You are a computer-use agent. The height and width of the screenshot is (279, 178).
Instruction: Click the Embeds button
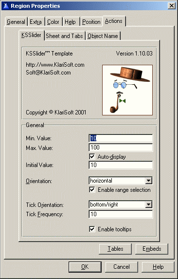[x=152, y=249]
